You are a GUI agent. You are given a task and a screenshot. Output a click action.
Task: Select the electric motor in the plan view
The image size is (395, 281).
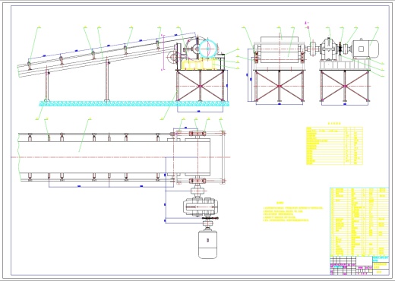point(207,244)
